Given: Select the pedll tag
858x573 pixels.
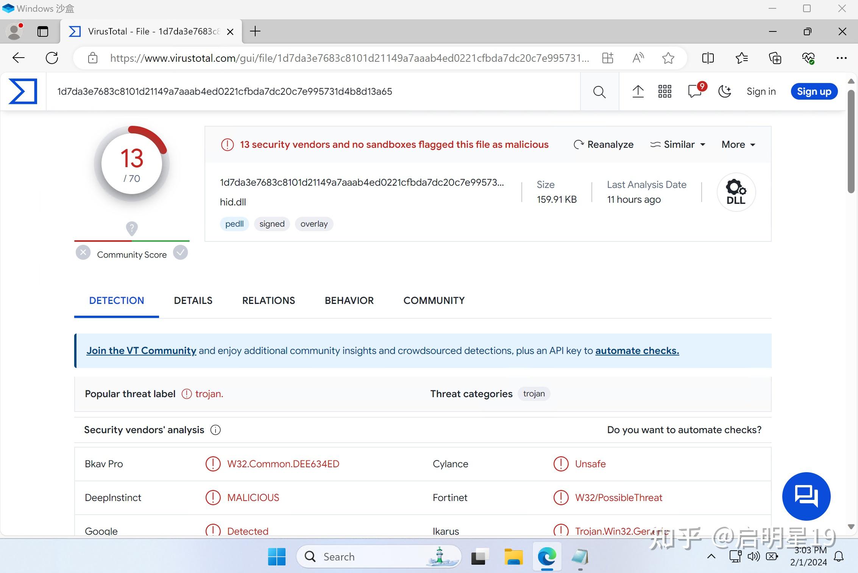Looking at the screenshot, I should [234, 224].
